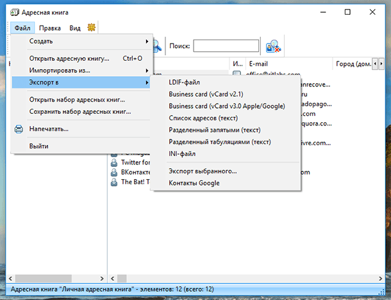Click the adopago... email cell
This screenshot has width=391, height=300.
coord(317,104)
